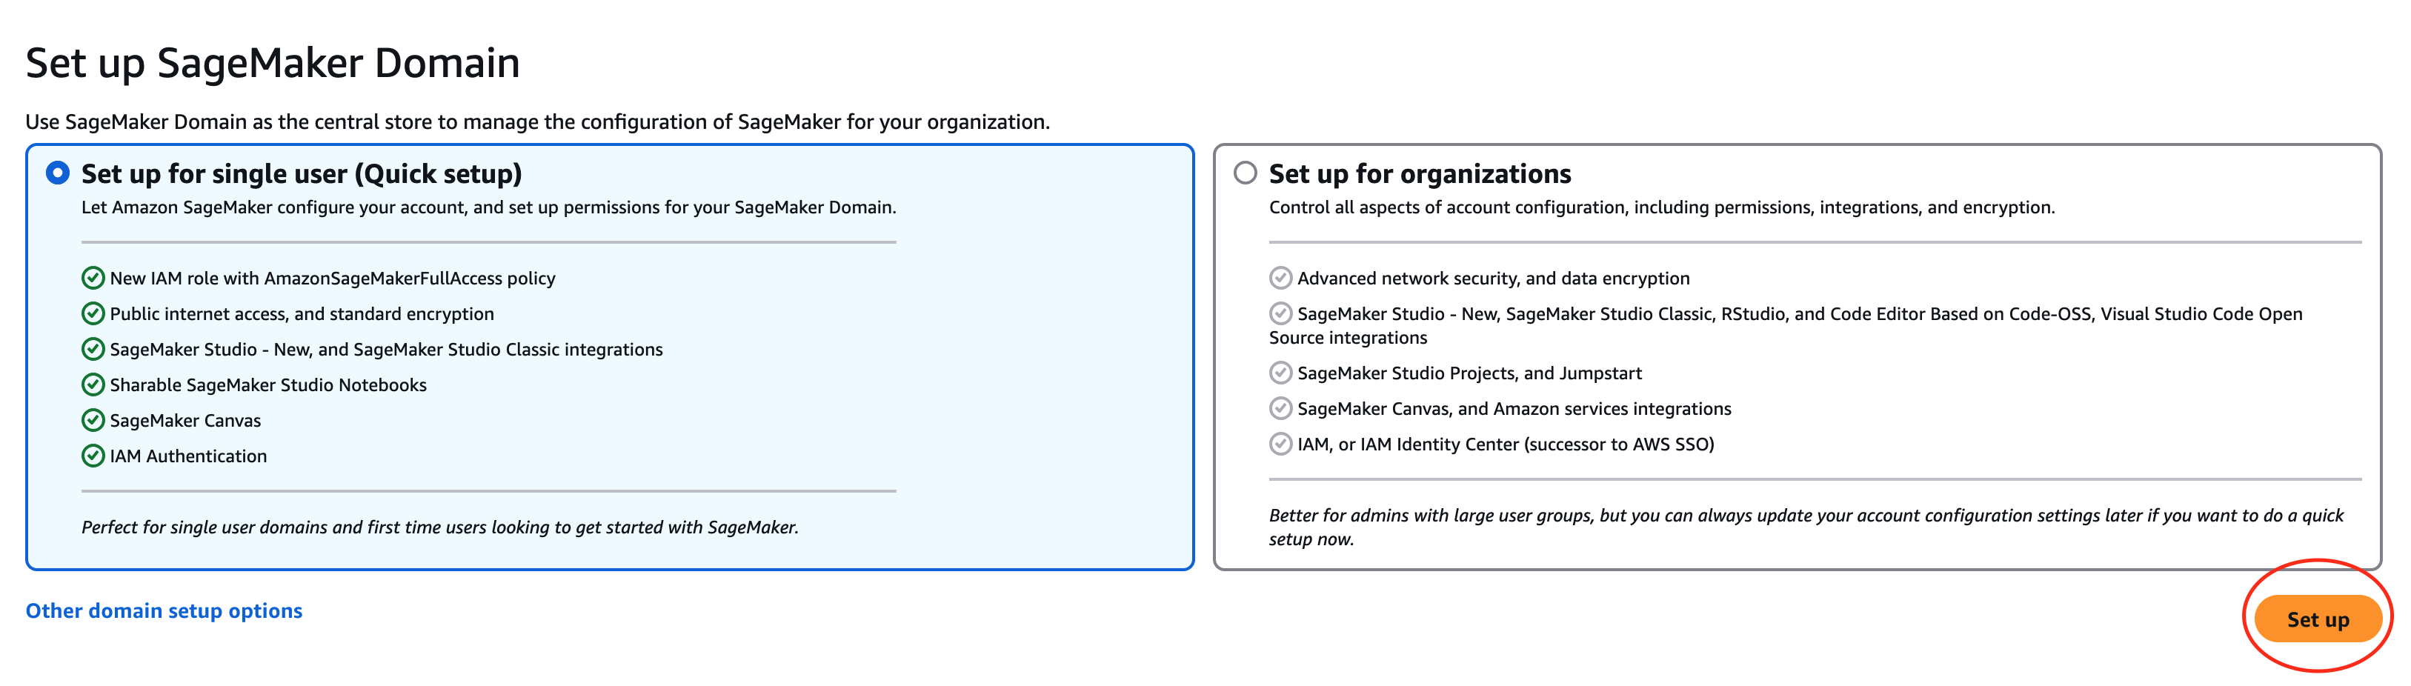Click gray checkmark beside IAM Identity Center
Screen dimensions: 2411x686
(1280, 444)
